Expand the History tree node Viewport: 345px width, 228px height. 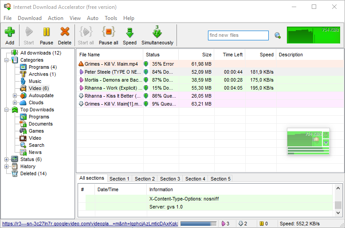tap(7, 166)
